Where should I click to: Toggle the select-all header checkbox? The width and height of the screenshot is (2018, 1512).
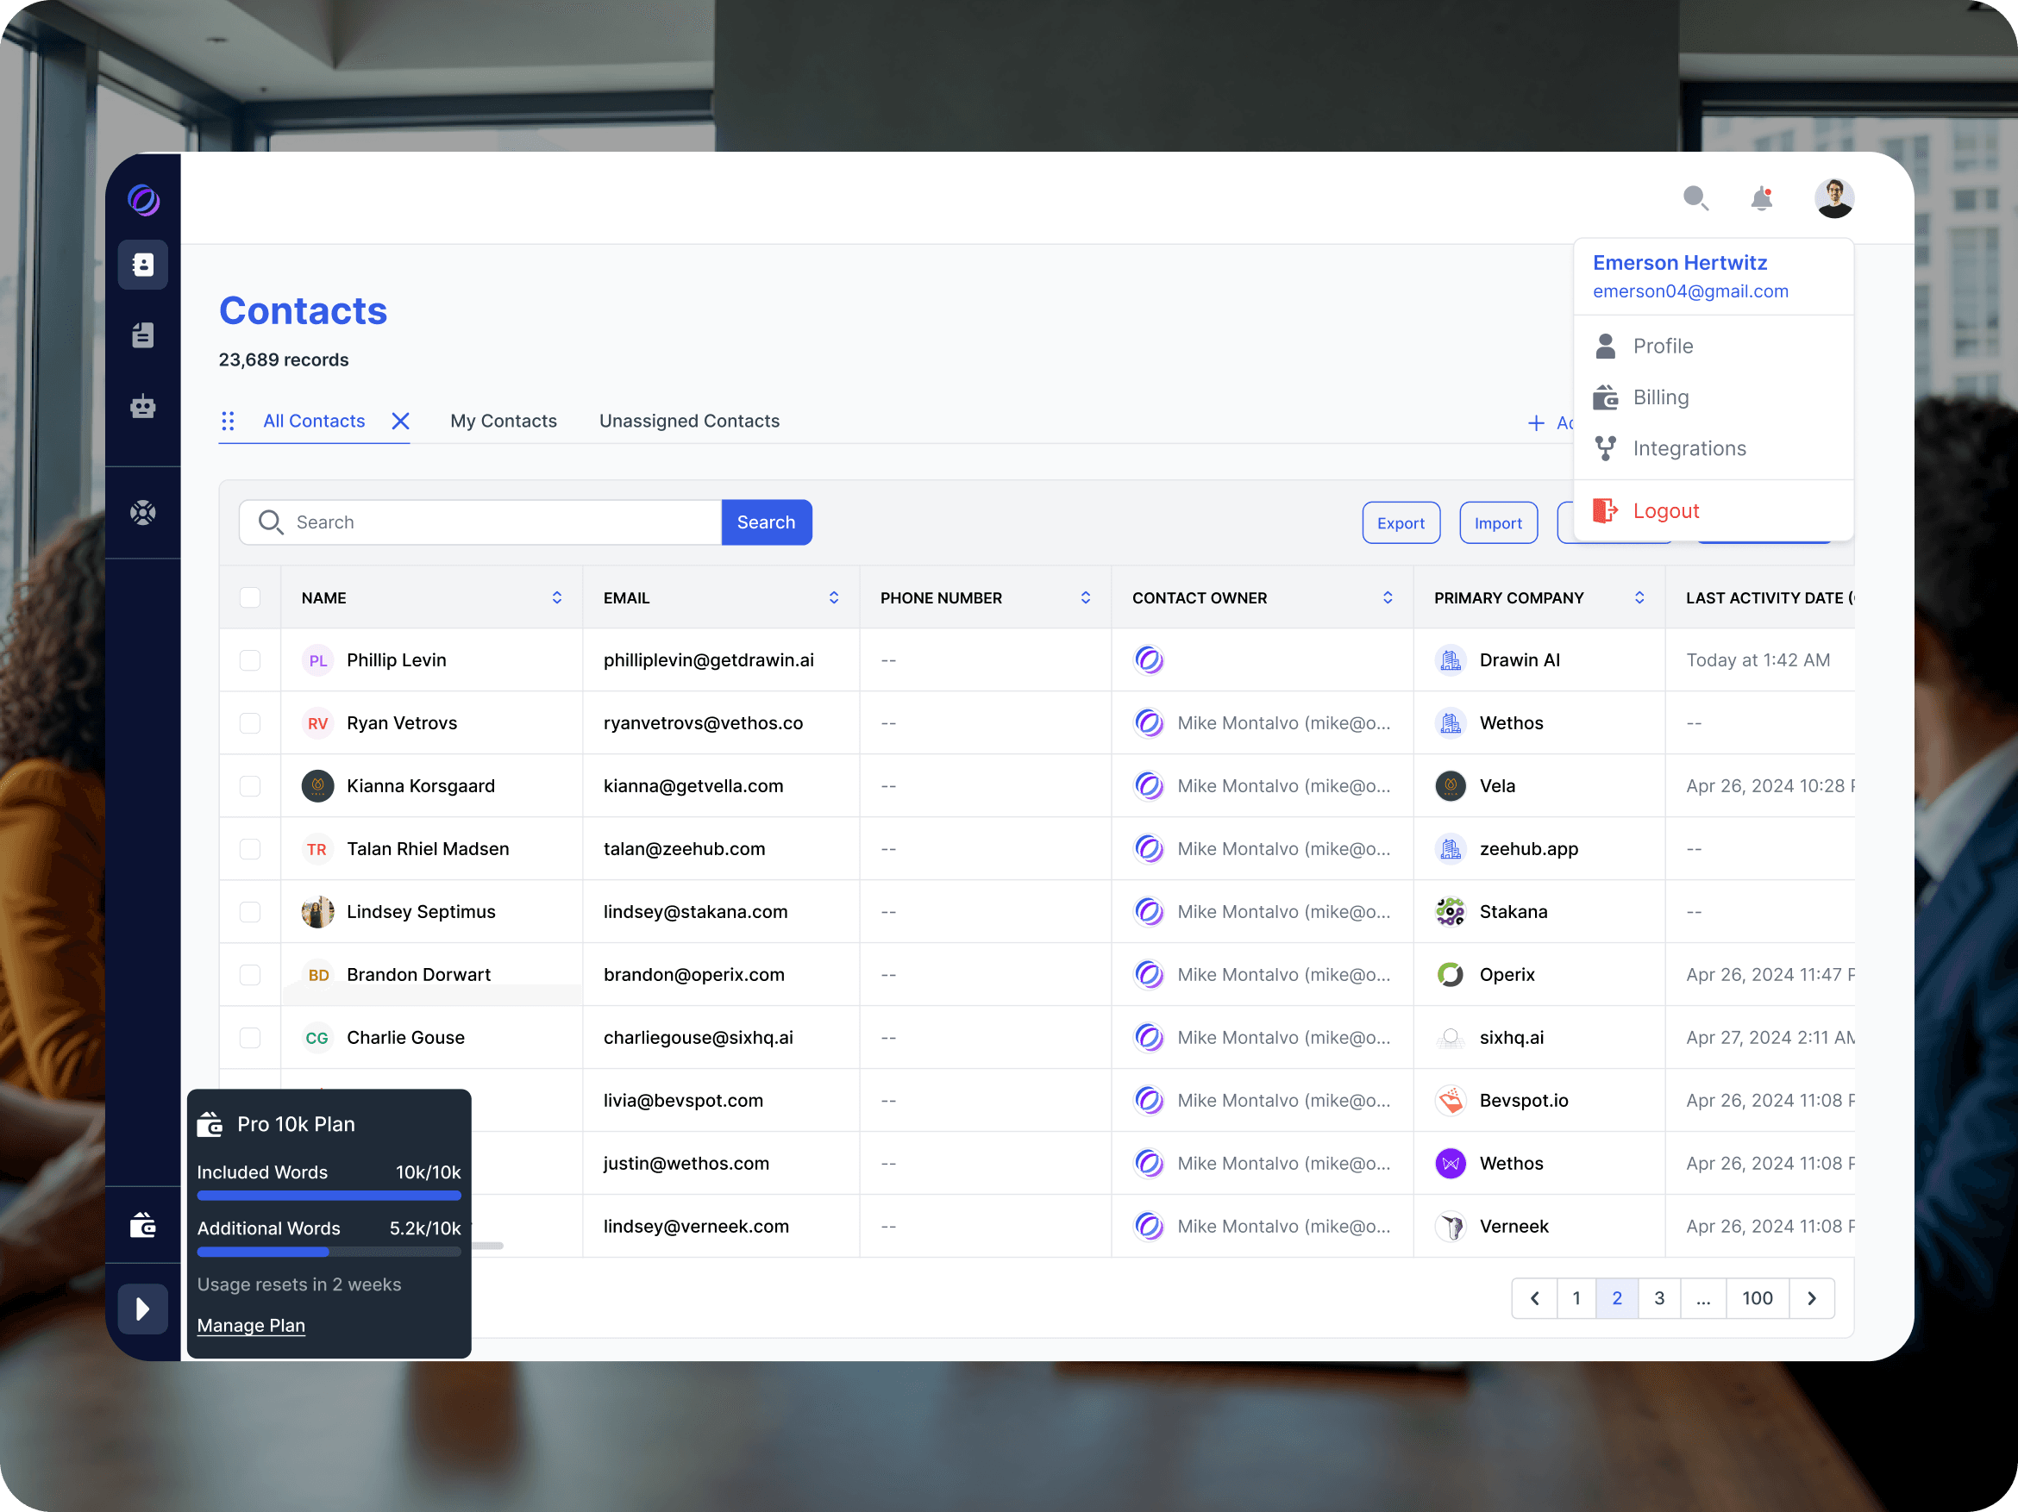pos(250,598)
